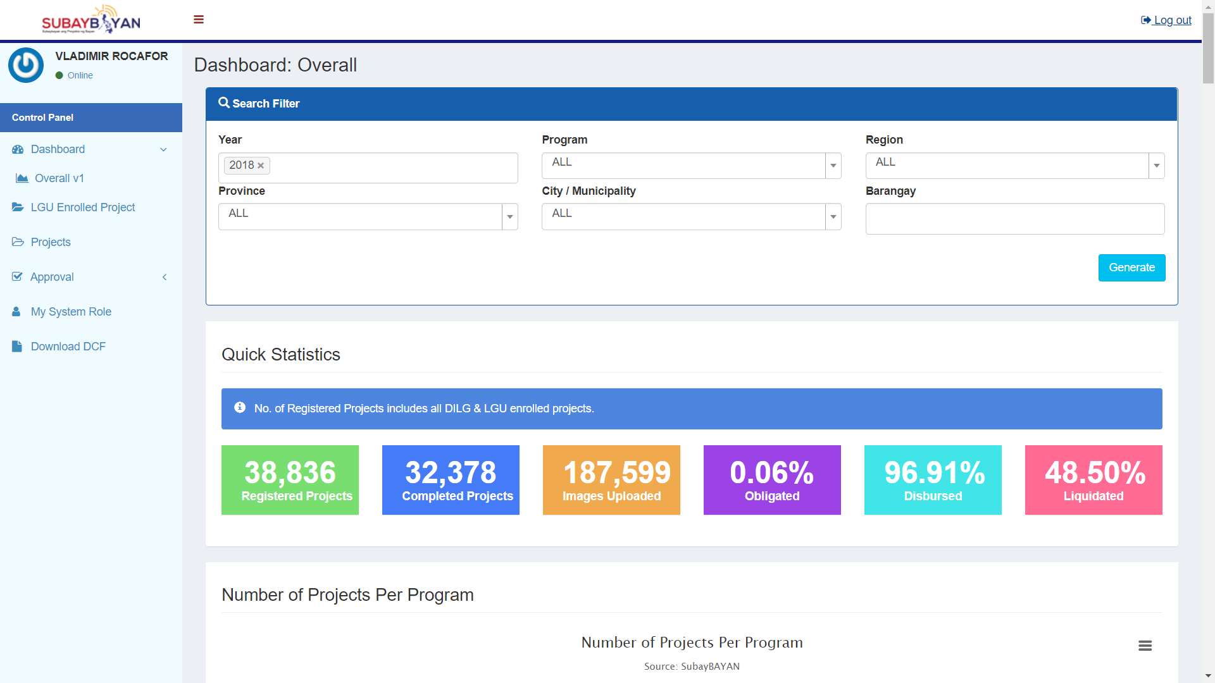
Task: Click the Source: SubayBAYAN chart subtitle
Action: (692, 667)
